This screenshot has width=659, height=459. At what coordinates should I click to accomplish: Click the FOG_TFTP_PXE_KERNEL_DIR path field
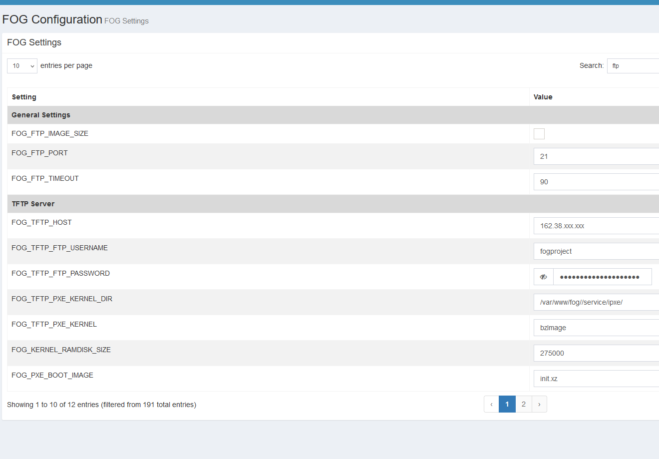(x=596, y=302)
